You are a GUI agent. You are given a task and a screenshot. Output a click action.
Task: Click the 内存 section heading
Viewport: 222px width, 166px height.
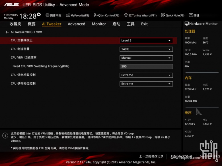[188, 78]
